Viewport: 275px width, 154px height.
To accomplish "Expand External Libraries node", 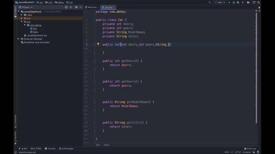I will pyautogui.click(x=18, y=39).
